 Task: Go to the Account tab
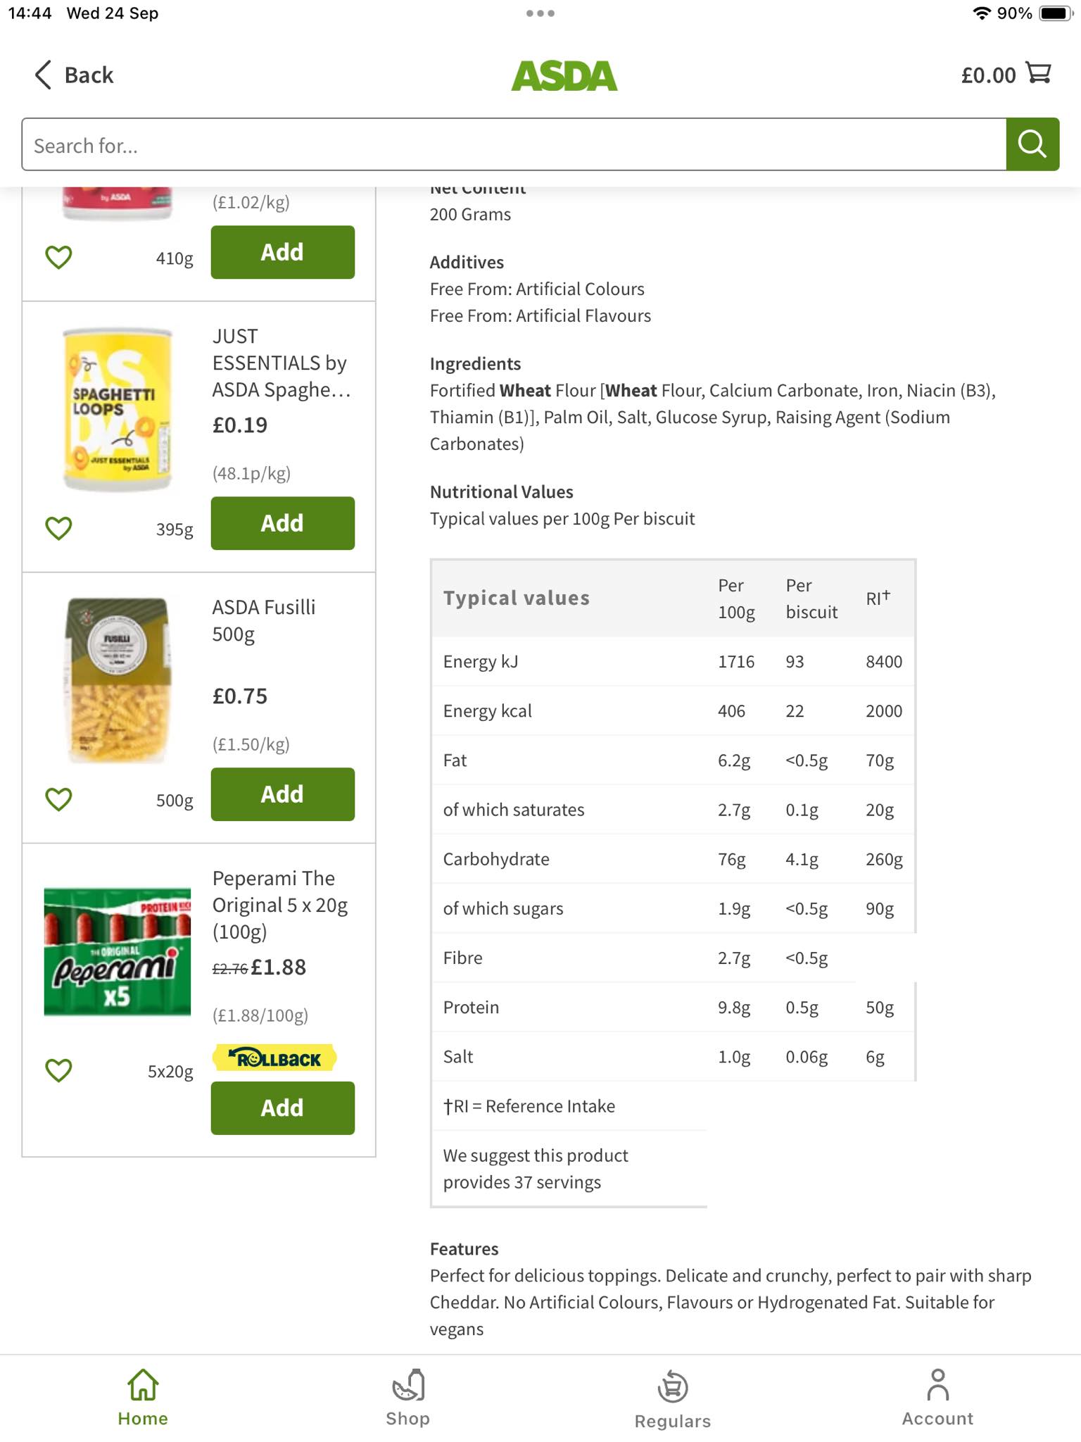937,1398
